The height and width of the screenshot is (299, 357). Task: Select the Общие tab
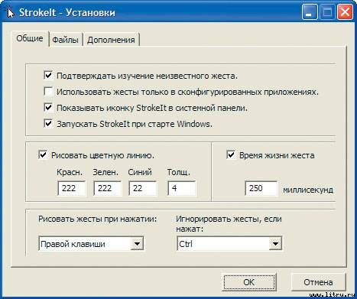point(30,38)
